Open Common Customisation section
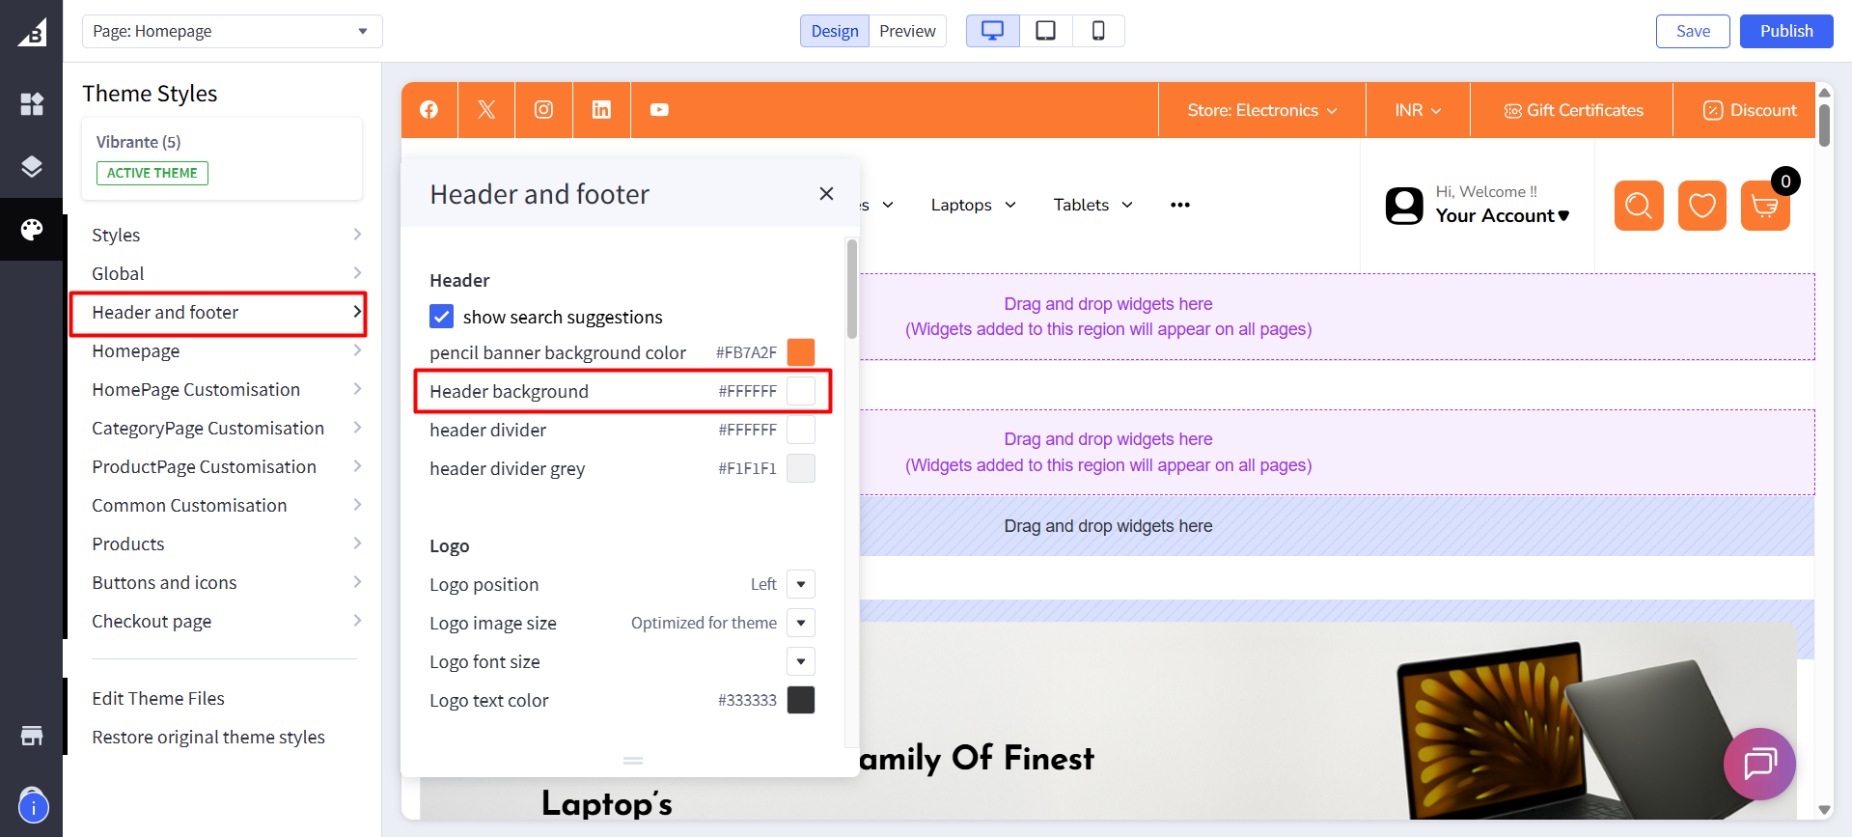 [x=227, y=505]
